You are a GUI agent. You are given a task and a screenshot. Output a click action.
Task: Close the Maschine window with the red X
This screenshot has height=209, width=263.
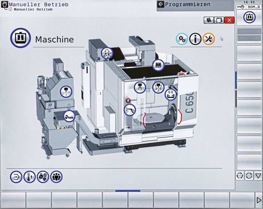pyautogui.click(x=229, y=20)
